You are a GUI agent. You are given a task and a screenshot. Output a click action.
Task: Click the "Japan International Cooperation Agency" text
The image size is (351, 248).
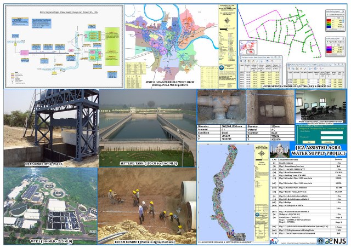(298, 243)
